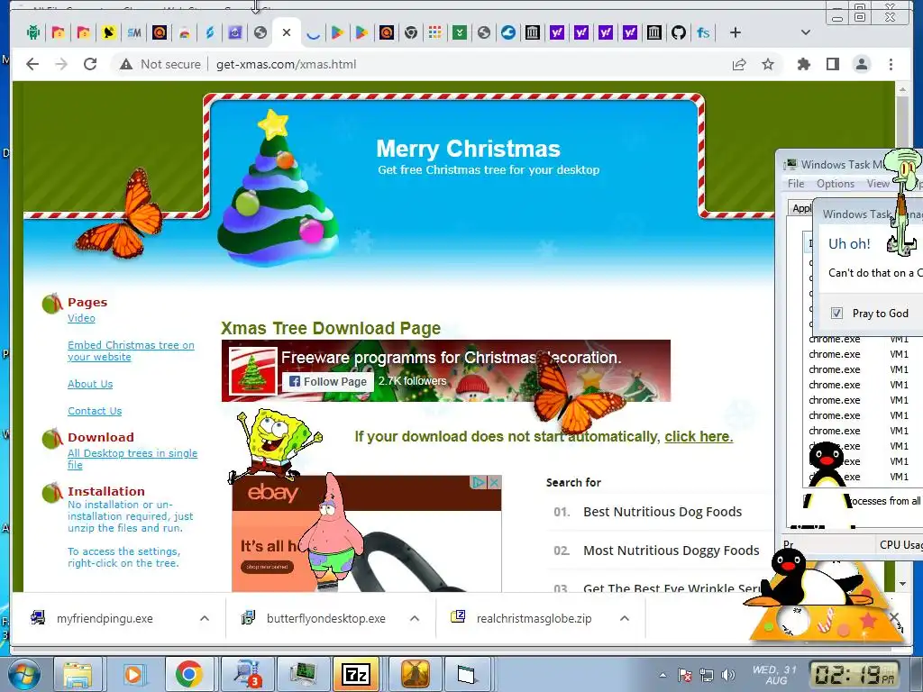The width and height of the screenshot is (923, 692).
Task: Show hidden system tray icons
Action: (x=663, y=675)
